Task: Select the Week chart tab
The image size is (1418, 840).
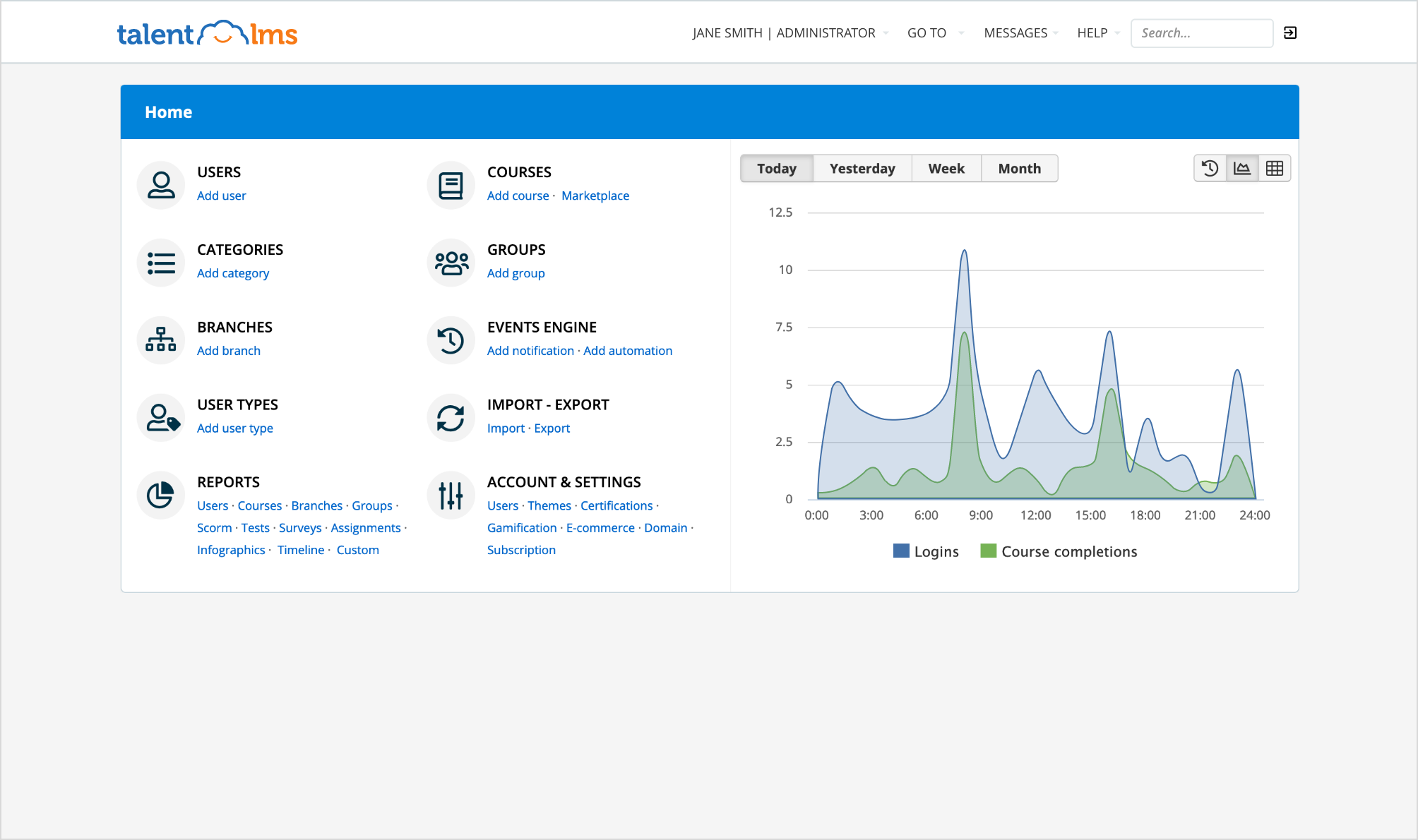Action: pyautogui.click(x=946, y=169)
